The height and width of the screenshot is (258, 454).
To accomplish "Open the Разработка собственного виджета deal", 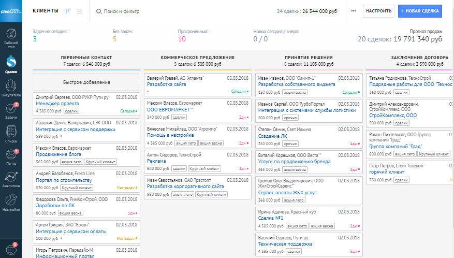I will [x=297, y=84].
